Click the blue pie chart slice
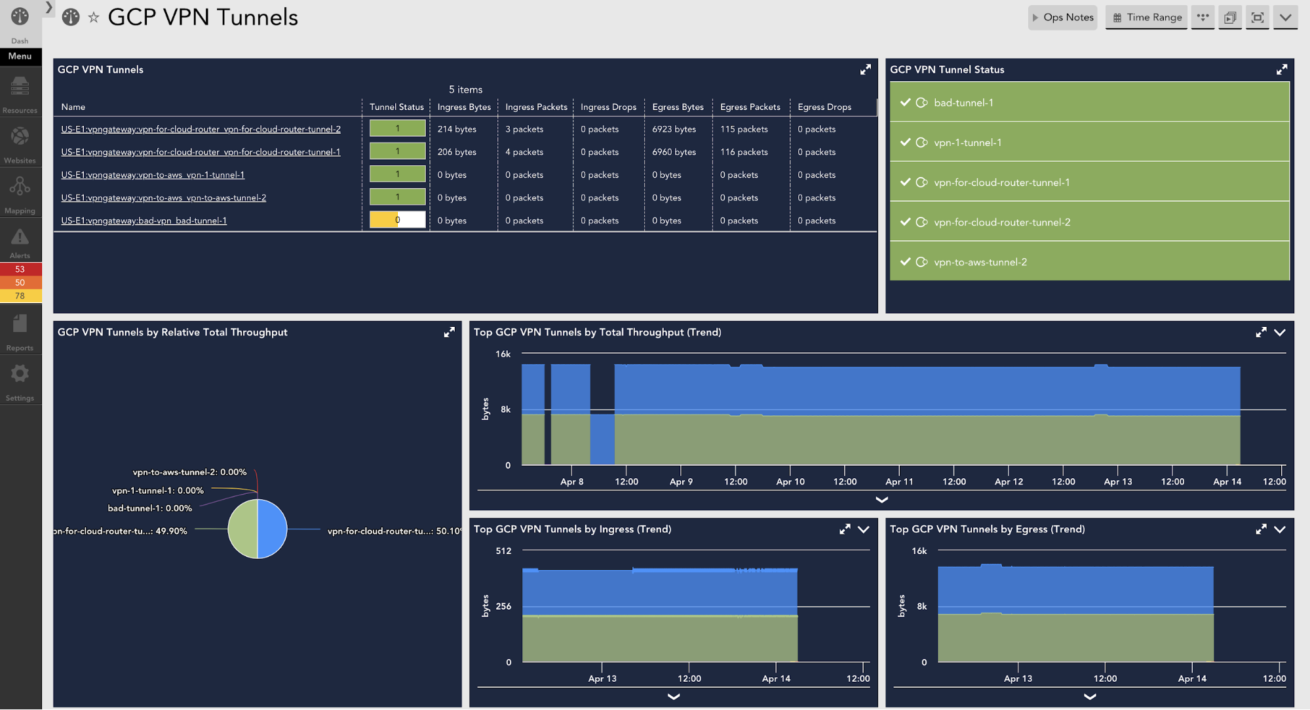 click(x=273, y=529)
